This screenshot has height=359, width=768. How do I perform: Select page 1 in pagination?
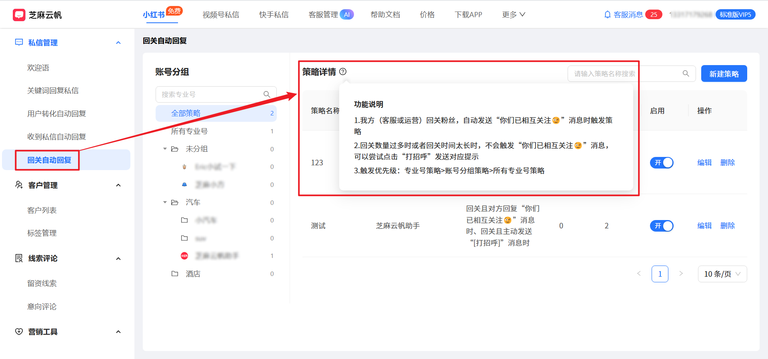[x=660, y=274]
